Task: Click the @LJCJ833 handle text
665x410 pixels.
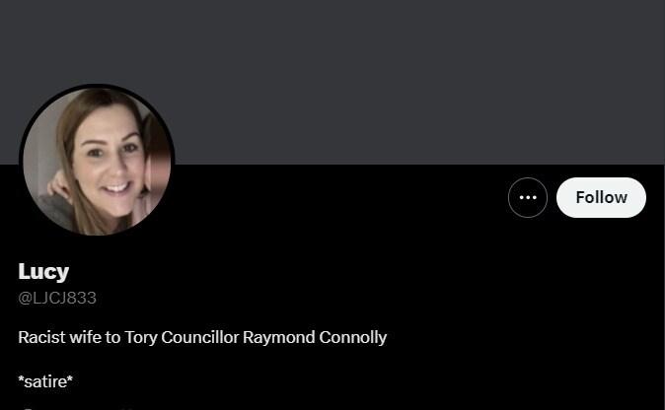Action: point(57,298)
